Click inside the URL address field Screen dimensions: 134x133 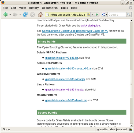tap(68, 15)
